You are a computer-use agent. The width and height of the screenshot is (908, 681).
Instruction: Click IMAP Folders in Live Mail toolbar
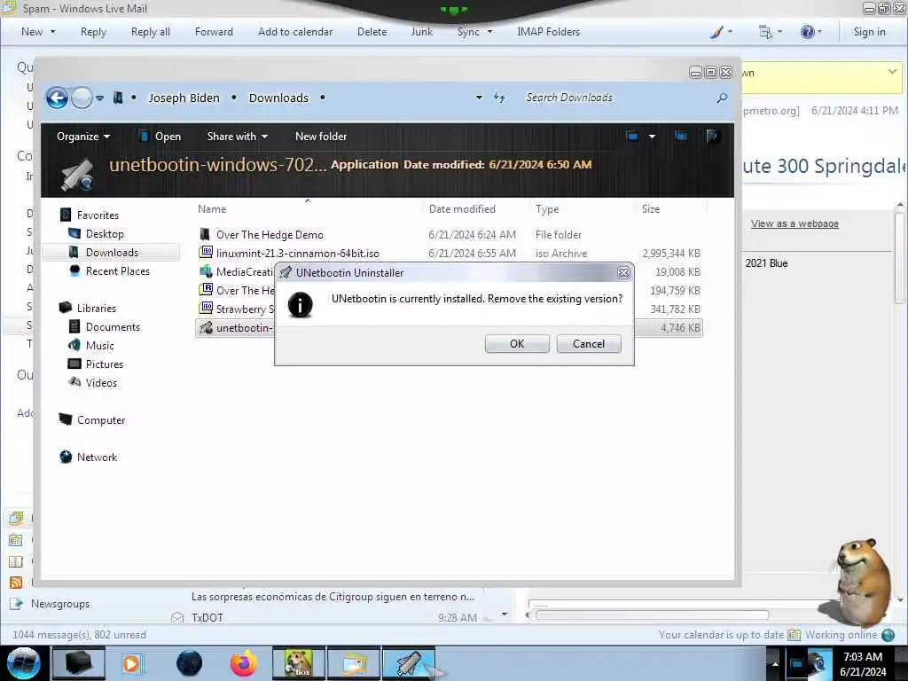pos(548,32)
